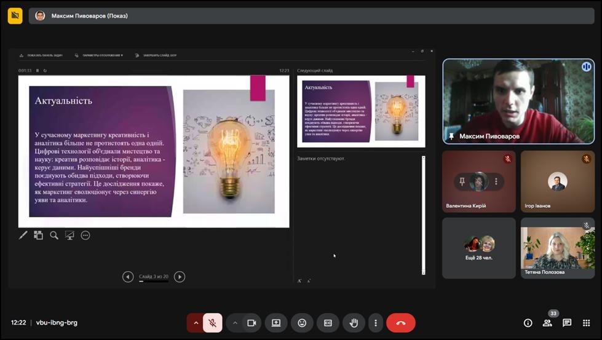Open more slideshow options ellipsis
The image size is (602, 340).
pyautogui.click(x=85, y=235)
